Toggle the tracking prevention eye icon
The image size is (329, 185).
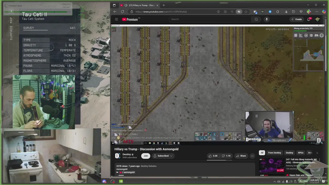click(x=239, y=12)
